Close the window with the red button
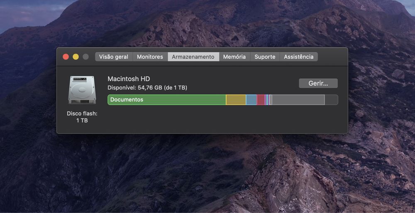The height and width of the screenshot is (213, 415). [66, 57]
